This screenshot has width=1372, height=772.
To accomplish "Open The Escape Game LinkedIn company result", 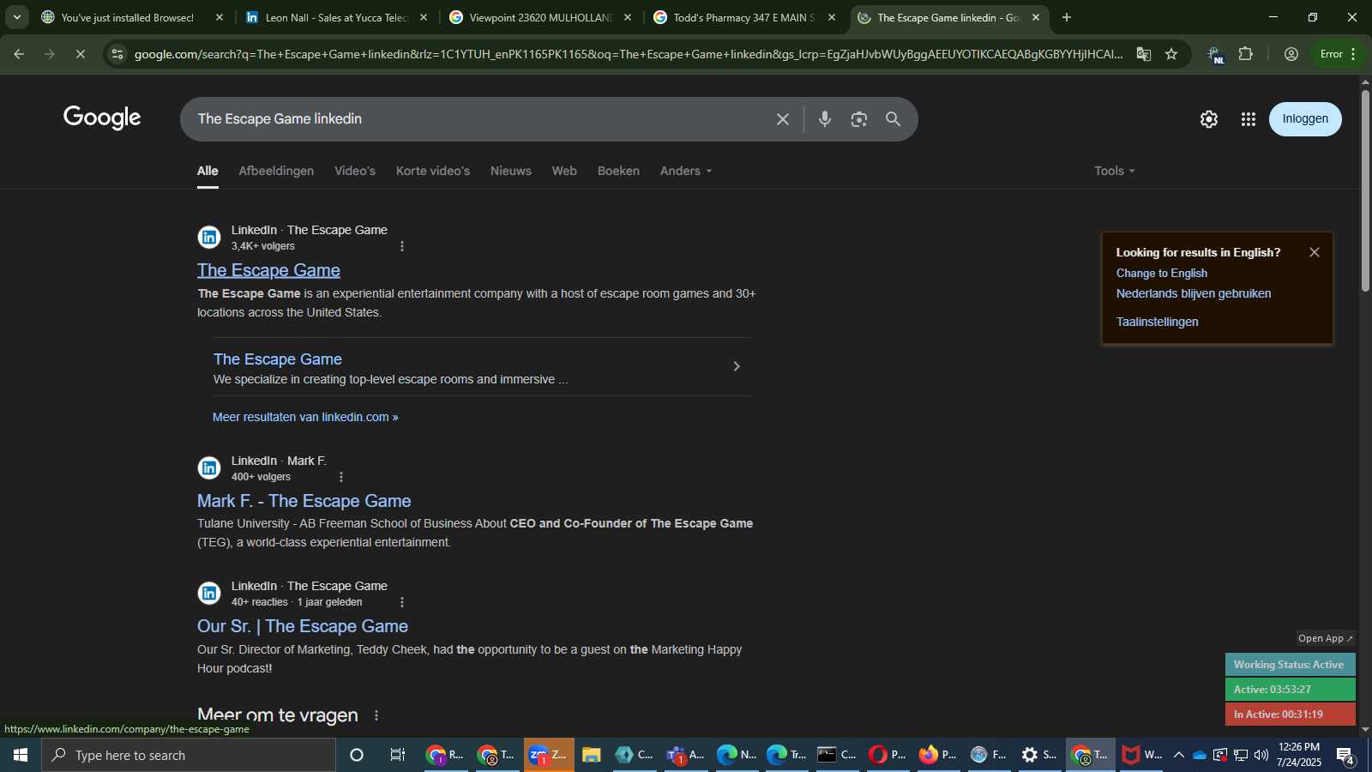I will pos(268,270).
